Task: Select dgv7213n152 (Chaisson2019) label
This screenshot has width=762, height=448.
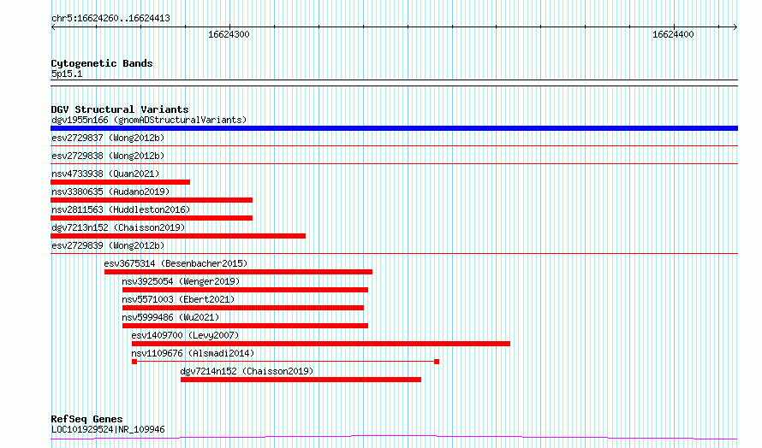Action: pyautogui.click(x=118, y=227)
